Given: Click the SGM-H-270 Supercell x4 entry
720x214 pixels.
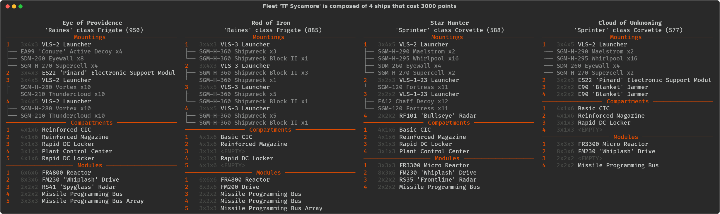Looking at the screenshot, I should point(59,66).
